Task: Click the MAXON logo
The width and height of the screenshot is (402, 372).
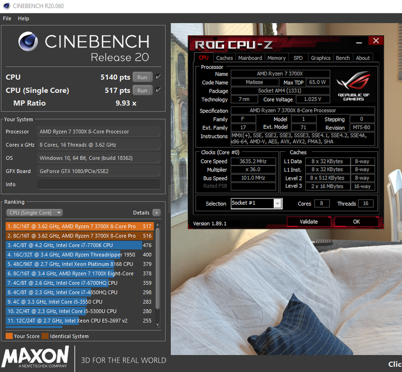Action: (x=35, y=357)
